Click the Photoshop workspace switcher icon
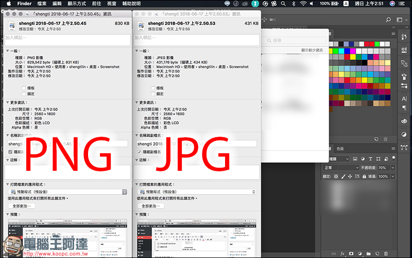The image size is (412, 258). click(400, 20)
